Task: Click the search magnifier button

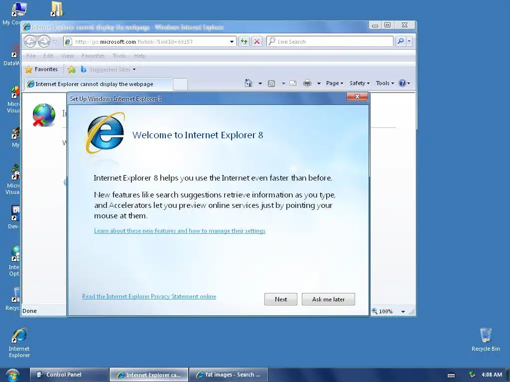Action: (x=401, y=41)
